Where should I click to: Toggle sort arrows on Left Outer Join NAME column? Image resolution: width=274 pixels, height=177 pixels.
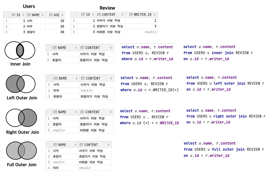(x=76, y=78)
